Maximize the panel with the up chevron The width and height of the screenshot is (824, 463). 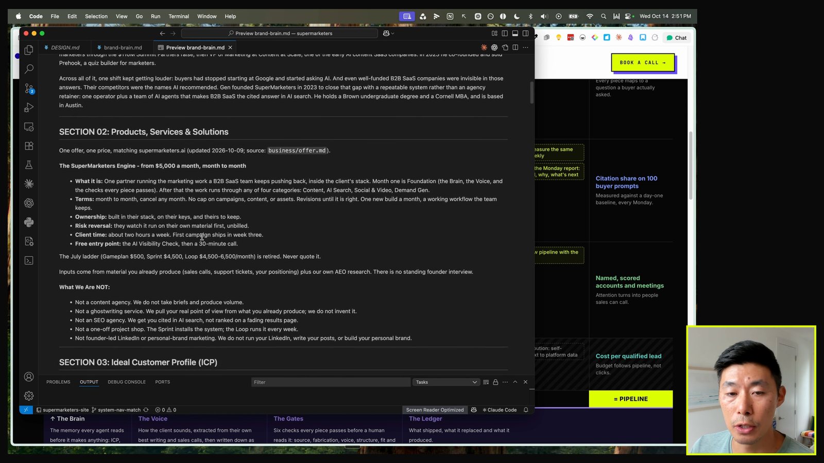pyautogui.click(x=515, y=382)
